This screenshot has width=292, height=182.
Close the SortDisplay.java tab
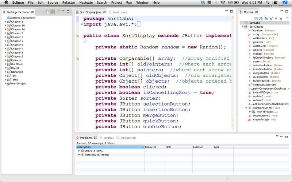[104, 12]
